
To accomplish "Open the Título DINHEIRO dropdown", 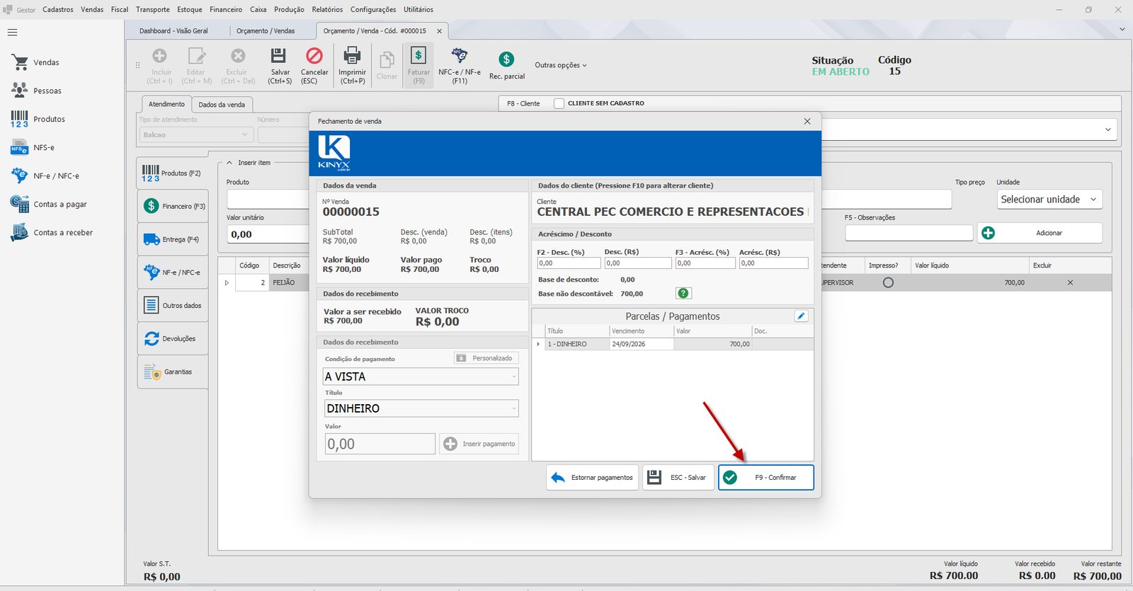I will click(x=421, y=408).
